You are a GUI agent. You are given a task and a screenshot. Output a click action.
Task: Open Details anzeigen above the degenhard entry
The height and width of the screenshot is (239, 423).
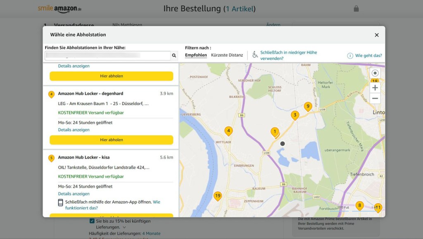[74, 66]
